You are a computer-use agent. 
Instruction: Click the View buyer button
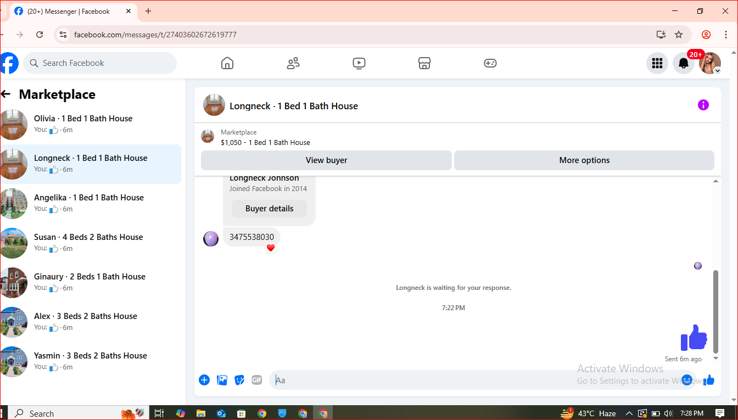click(x=326, y=160)
